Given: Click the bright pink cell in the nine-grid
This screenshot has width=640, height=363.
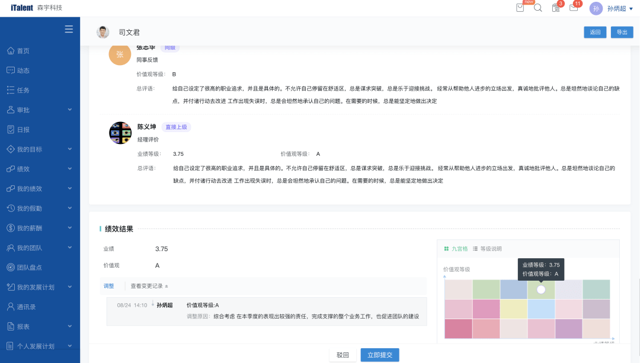Looking at the screenshot, I should tap(486, 309).
